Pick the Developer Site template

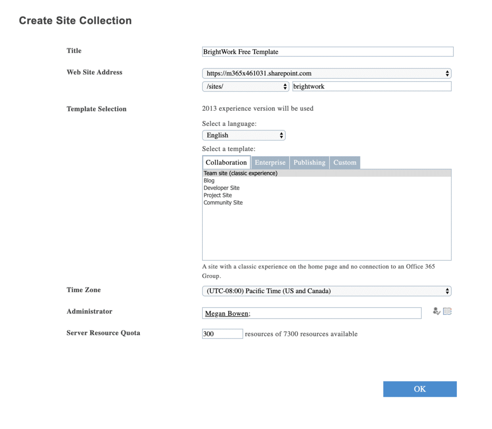point(221,188)
